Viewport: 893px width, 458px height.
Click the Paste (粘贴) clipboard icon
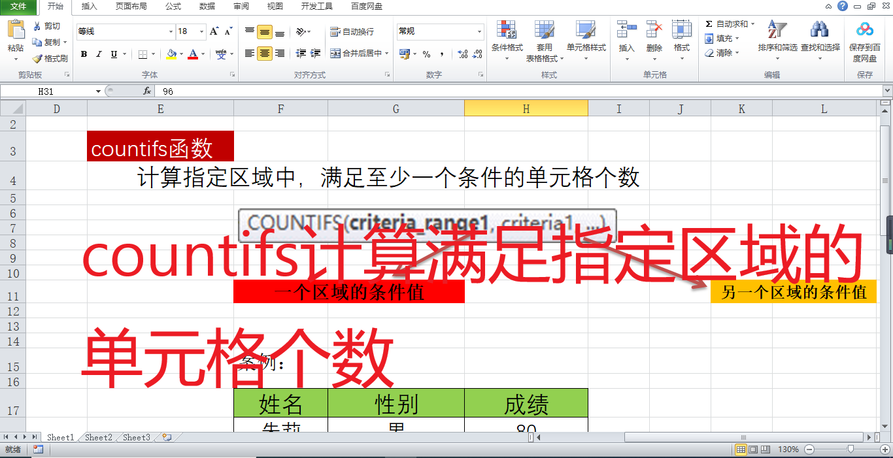point(16,30)
